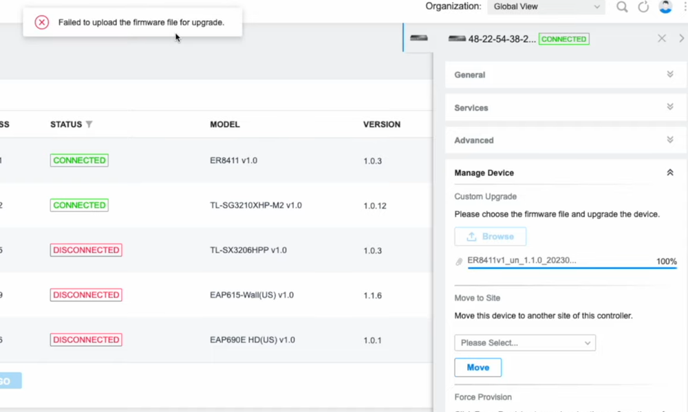Click the 100% upload percentage label

point(667,261)
